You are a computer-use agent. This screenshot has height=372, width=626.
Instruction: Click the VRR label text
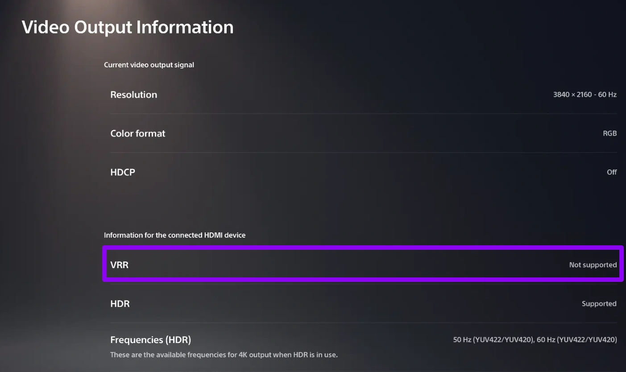click(119, 265)
